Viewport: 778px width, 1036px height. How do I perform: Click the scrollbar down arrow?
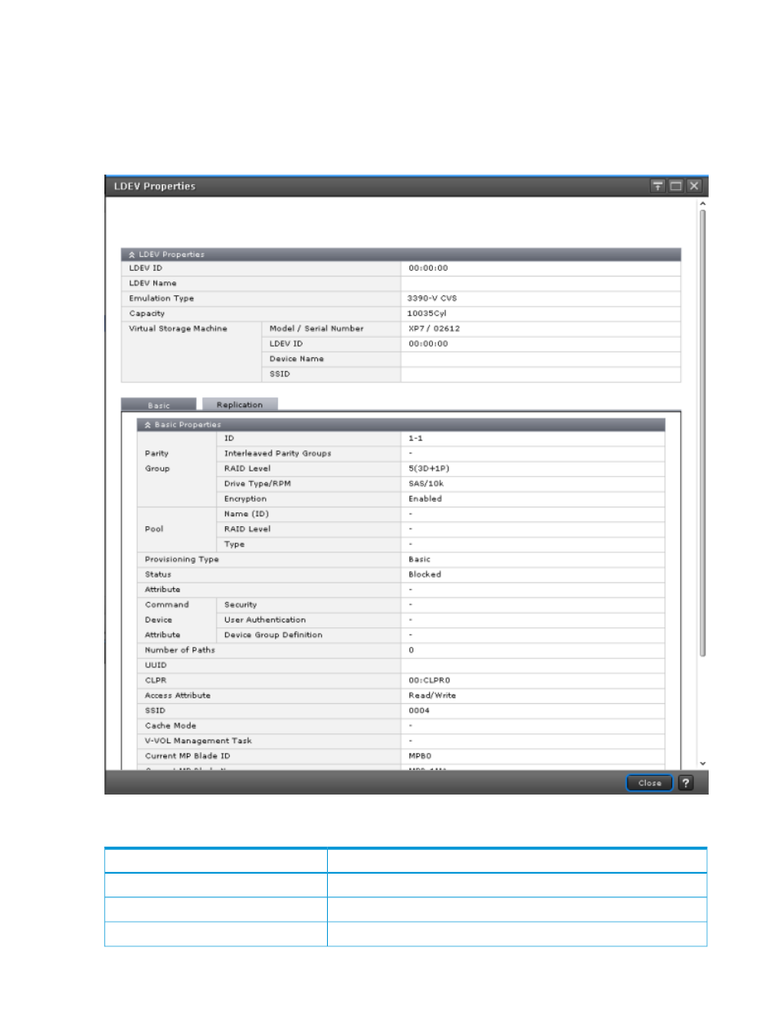point(702,764)
